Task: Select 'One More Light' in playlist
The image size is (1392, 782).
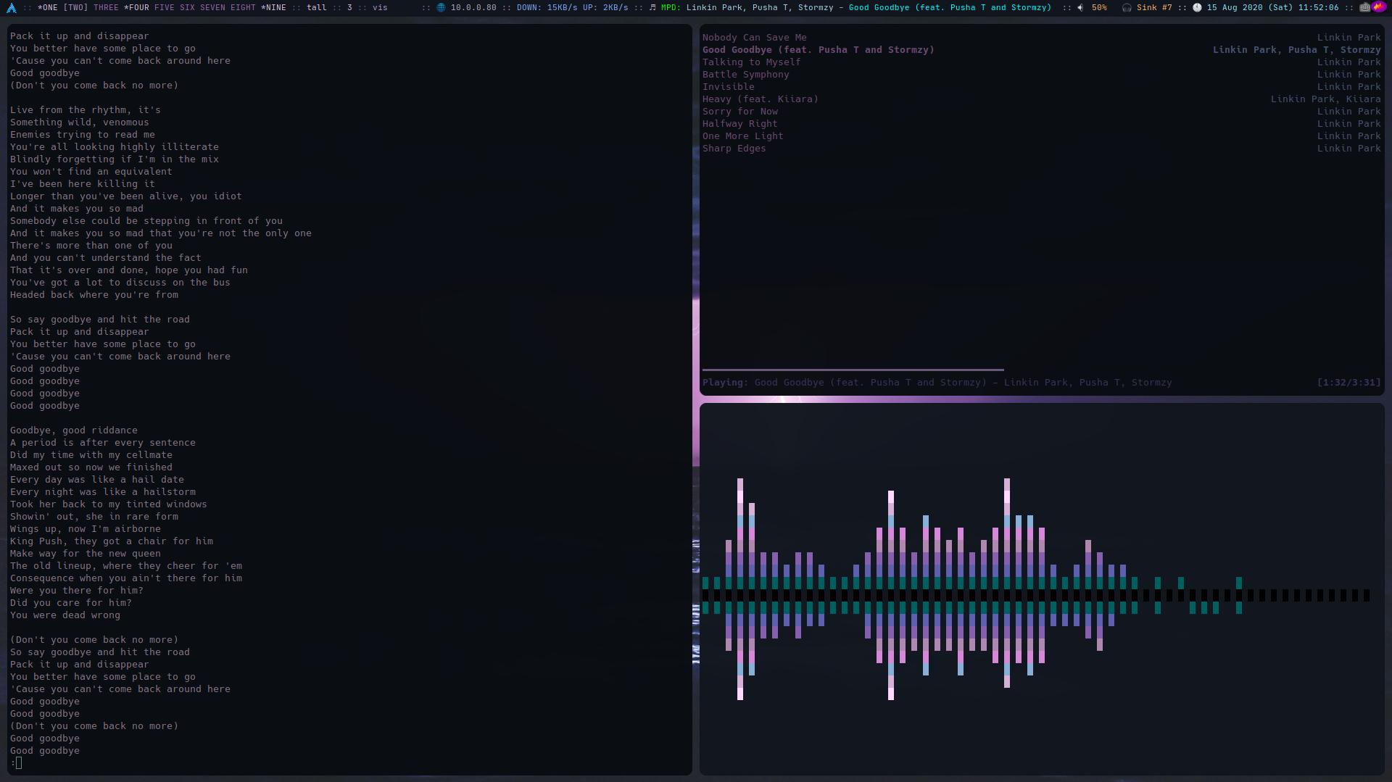Action: 1042,136
